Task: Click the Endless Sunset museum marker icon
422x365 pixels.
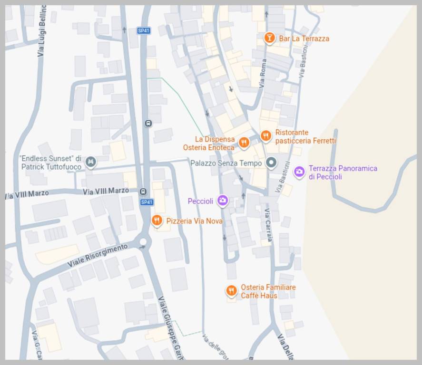Action: [x=91, y=163]
